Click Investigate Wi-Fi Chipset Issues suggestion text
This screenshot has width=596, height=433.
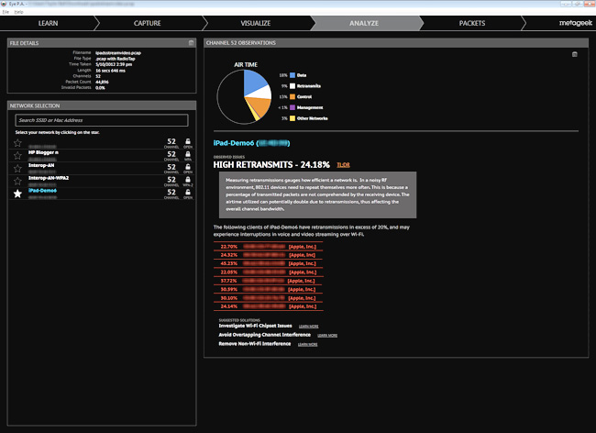click(x=256, y=326)
